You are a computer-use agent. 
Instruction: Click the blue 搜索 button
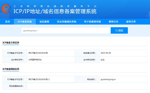119,30
